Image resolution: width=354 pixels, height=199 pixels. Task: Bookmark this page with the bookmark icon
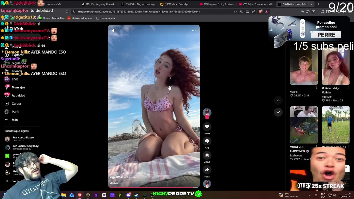67,12
